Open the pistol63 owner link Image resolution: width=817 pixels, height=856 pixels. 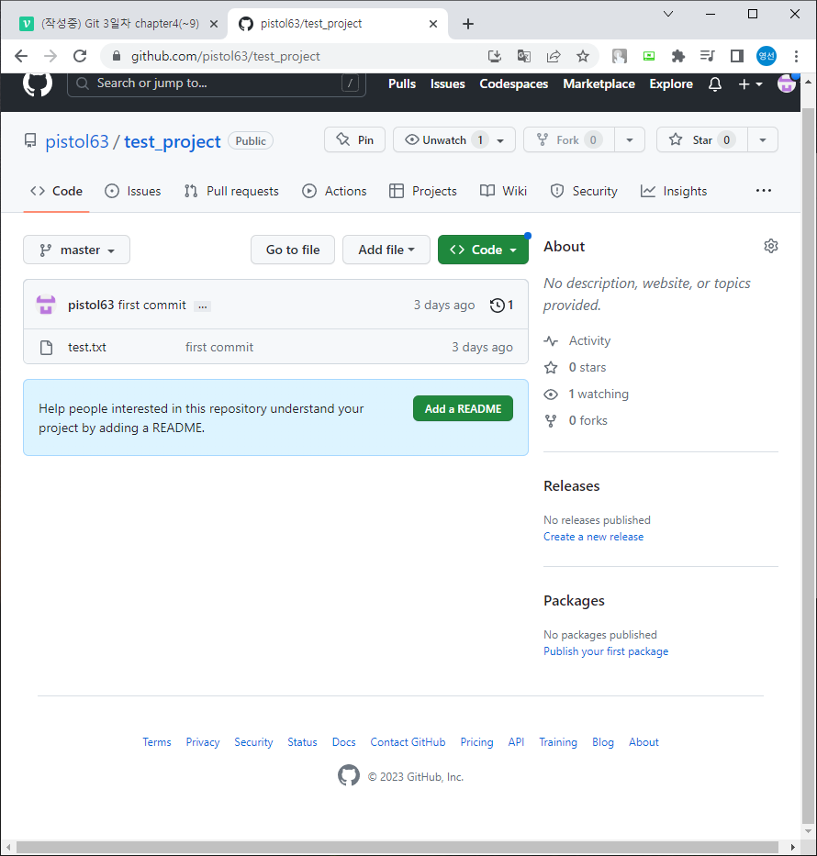[x=77, y=142]
